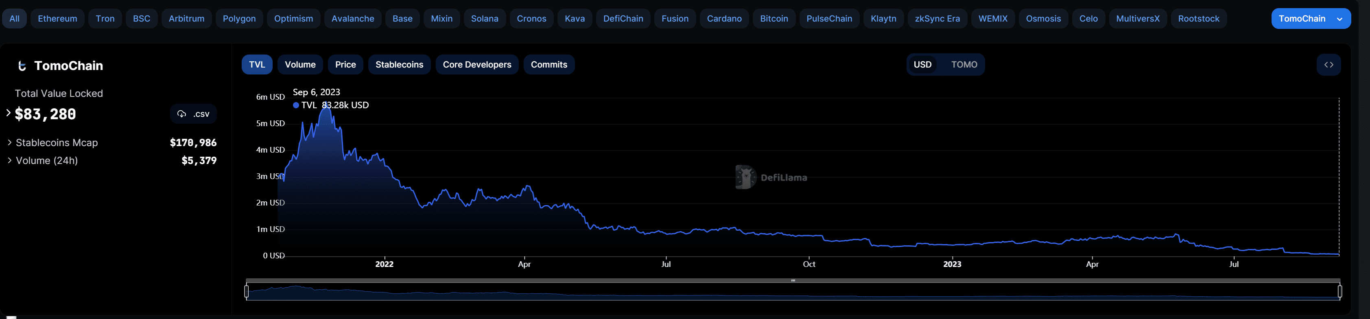1370x319 pixels.
Task: Open the Tron chain page
Action: click(x=105, y=19)
